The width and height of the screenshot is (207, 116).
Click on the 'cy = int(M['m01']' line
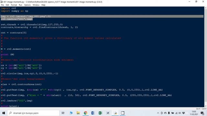[x=21, y=68]
